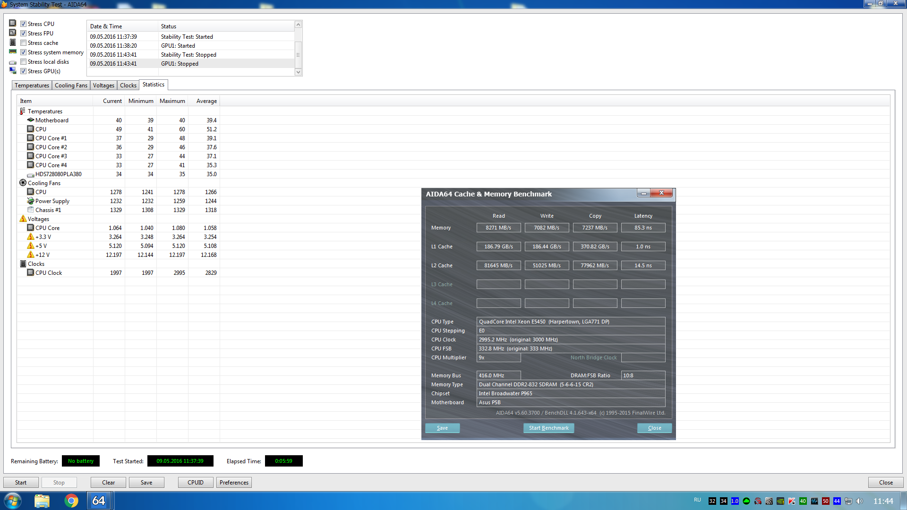Enable the Stress cache checkbox
The image size is (907, 510).
pos(23,43)
